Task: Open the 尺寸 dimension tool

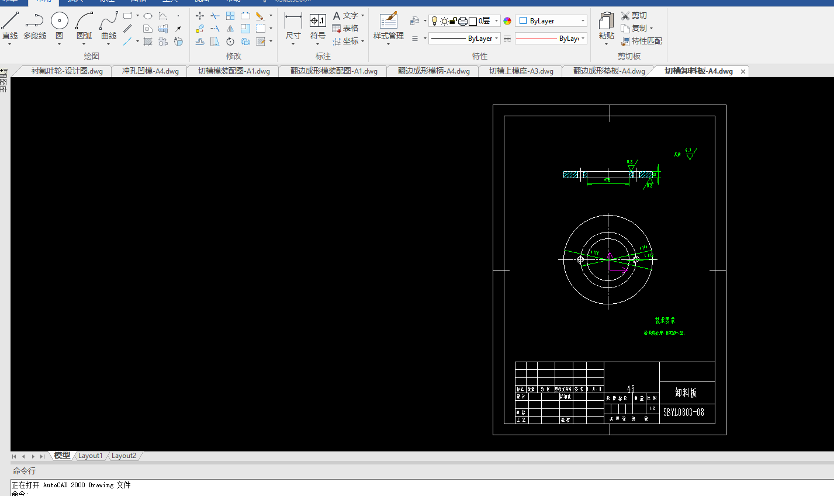Action: click(x=293, y=26)
